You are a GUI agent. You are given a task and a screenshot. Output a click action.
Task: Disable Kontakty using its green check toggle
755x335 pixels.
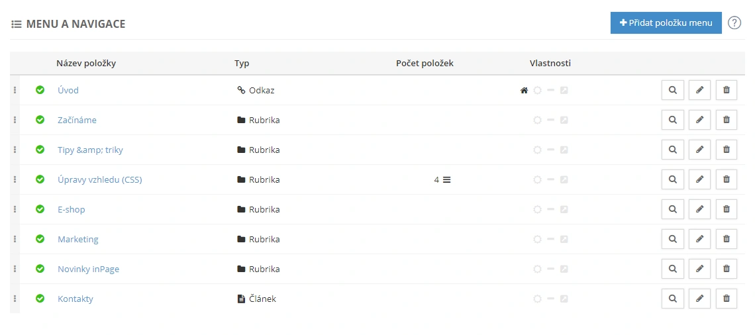click(40, 299)
